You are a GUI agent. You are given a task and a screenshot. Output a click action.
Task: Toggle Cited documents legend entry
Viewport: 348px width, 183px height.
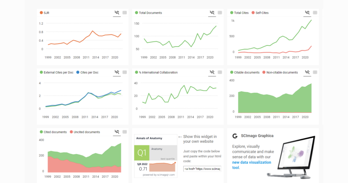pos(53,132)
